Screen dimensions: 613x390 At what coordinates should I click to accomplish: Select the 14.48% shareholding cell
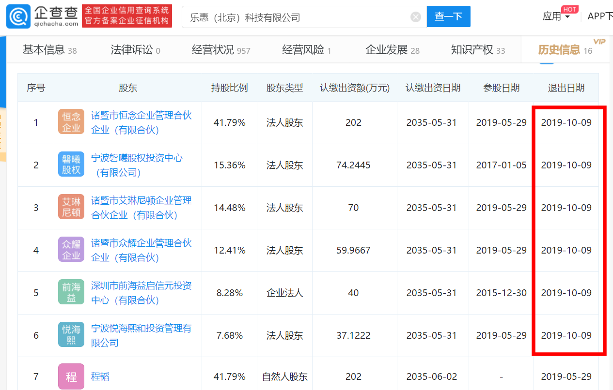(x=230, y=208)
